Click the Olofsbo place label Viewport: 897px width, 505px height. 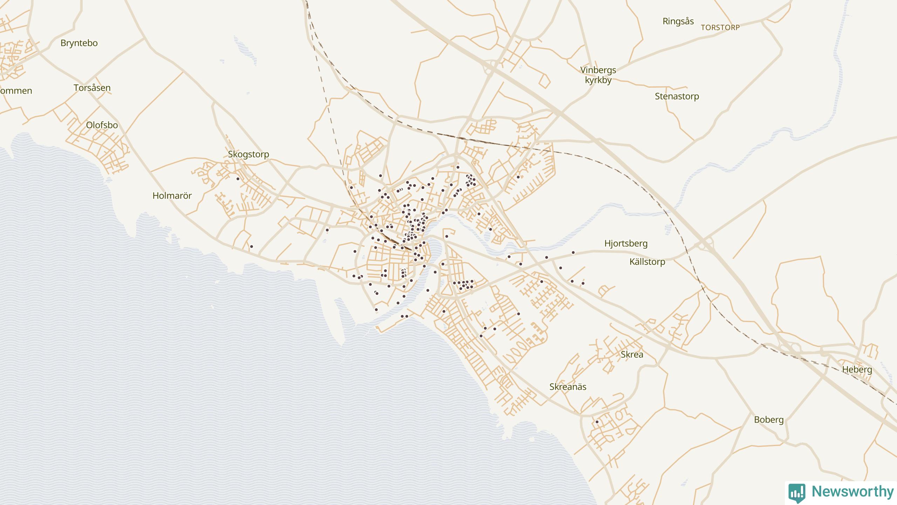pos(102,125)
